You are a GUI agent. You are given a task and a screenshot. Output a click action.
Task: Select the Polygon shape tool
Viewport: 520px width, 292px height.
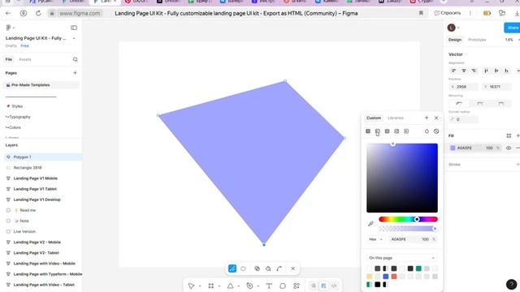click(x=230, y=286)
